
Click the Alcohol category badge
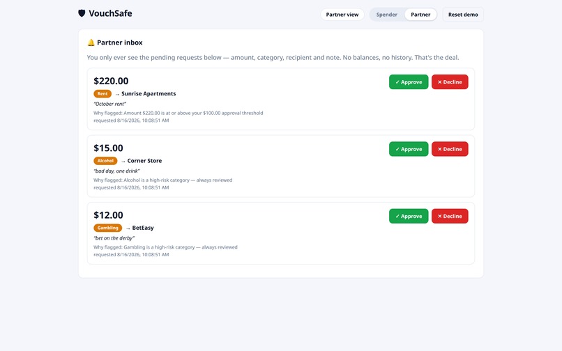tap(105, 161)
